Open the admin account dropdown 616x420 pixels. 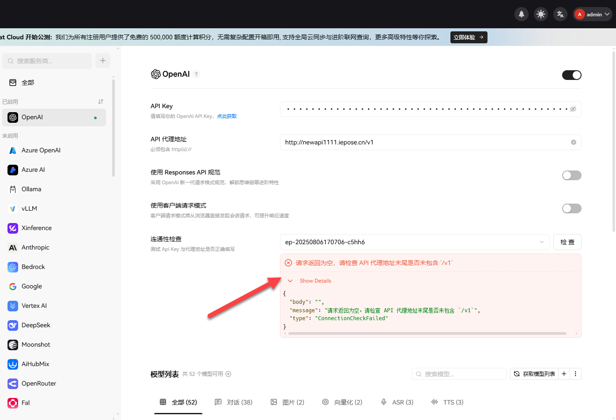pyautogui.click(x=592, y=14)
